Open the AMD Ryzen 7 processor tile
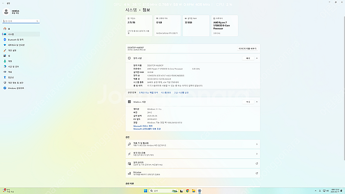Image resolution: width=345 pixels, height=194 pixels. pos(225,25)
